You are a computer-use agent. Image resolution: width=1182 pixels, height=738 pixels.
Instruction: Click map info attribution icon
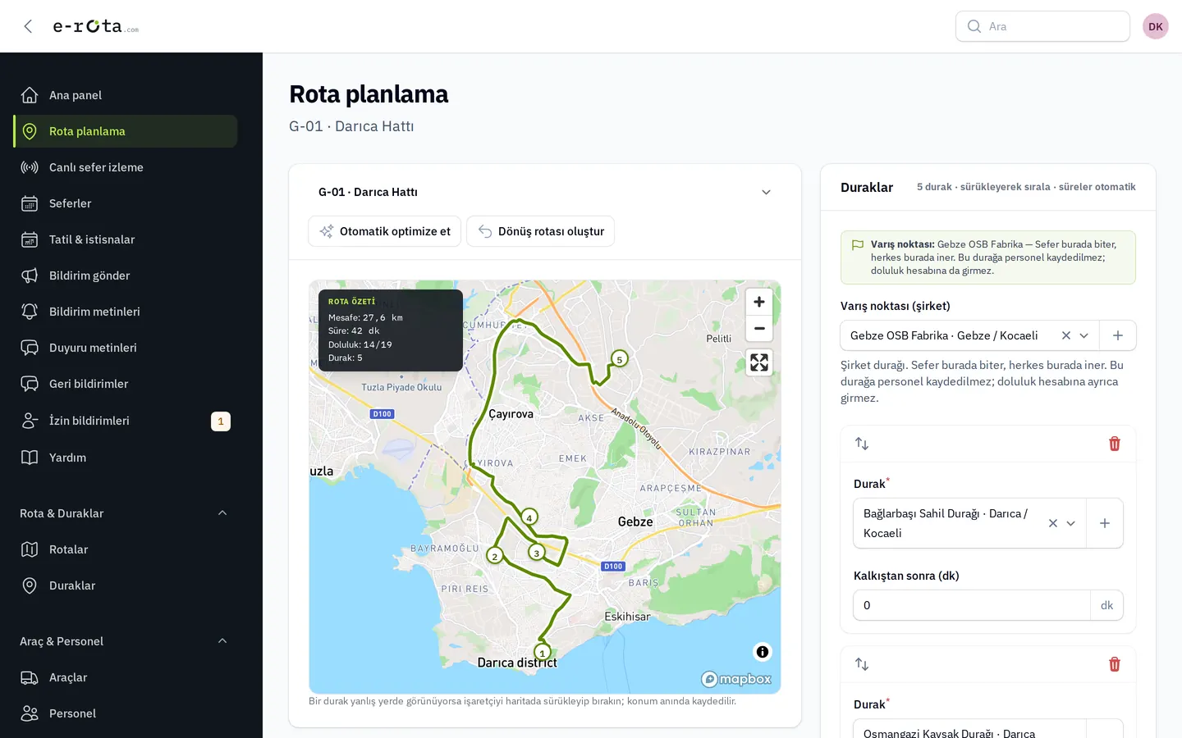(x=763, y=652)
